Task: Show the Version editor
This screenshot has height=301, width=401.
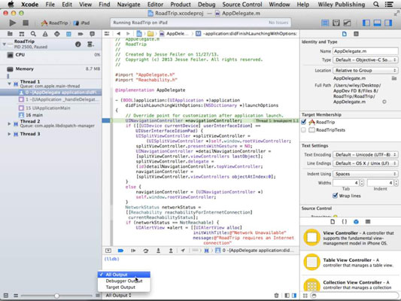Action: [x=347, y=23]
